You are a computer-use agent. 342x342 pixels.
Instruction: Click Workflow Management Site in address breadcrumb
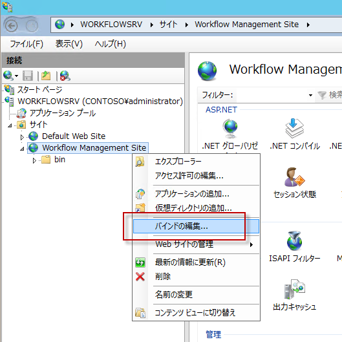coord(247,25)
